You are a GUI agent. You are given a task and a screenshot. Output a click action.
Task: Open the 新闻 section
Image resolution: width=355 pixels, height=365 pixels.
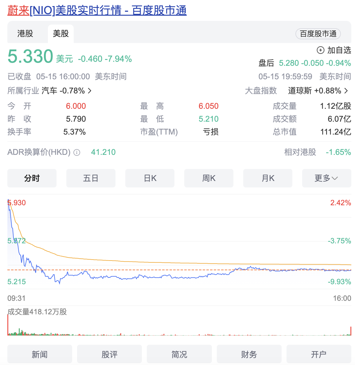[40, 354]
